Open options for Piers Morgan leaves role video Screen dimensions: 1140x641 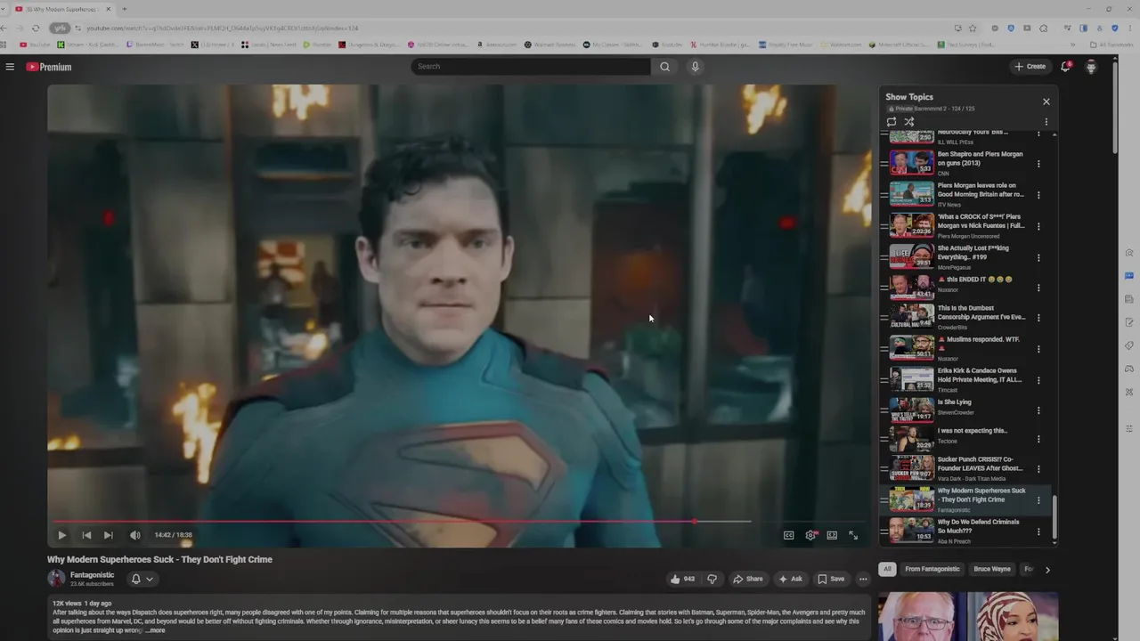pyautogui.click(x=1038, y=195)
